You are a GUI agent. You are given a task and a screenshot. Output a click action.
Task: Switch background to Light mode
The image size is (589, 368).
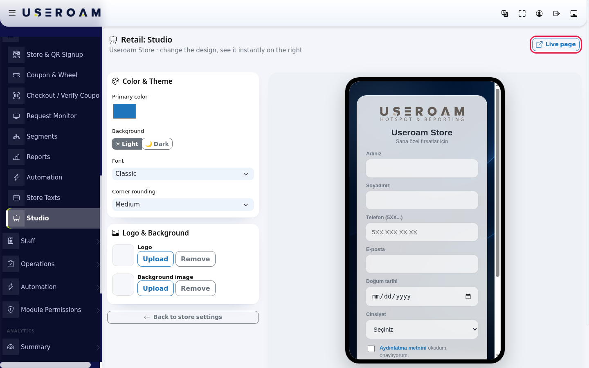click(x=127, y=144)
